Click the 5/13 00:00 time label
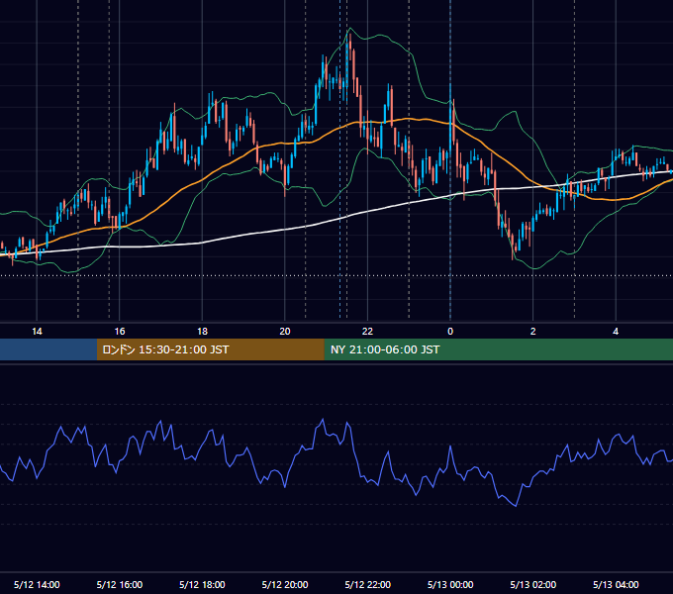673x594 pixels. [450, 584]
